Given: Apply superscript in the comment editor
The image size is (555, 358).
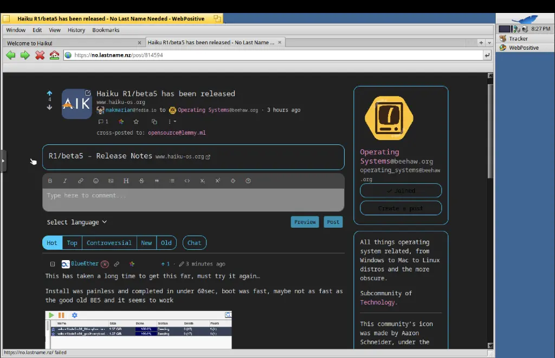Looking at the screenshot, I should tap(218, 181).
